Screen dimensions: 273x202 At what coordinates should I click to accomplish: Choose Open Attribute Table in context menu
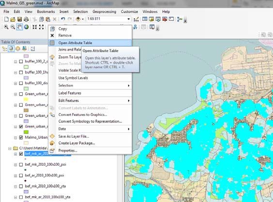click(x=90, y=43)
